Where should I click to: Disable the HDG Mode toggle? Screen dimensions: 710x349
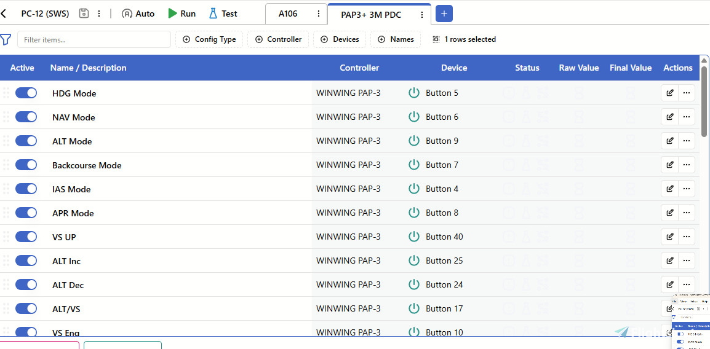pos(26,93)
